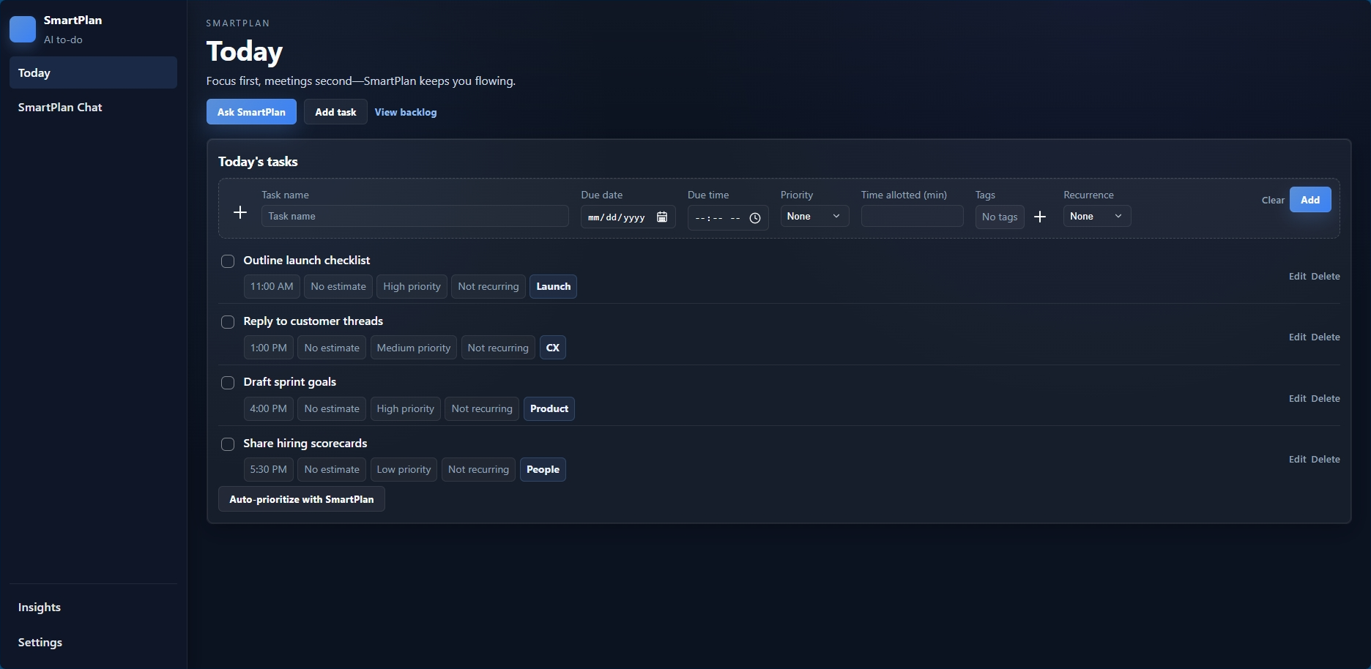Open the due date calendar picker icon
Screen dimensions: 1371x669
[x=662, y=217]
